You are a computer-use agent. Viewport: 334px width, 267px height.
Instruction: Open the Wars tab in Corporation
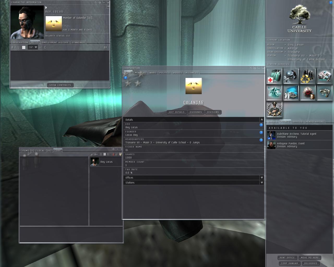pos(153,73)
